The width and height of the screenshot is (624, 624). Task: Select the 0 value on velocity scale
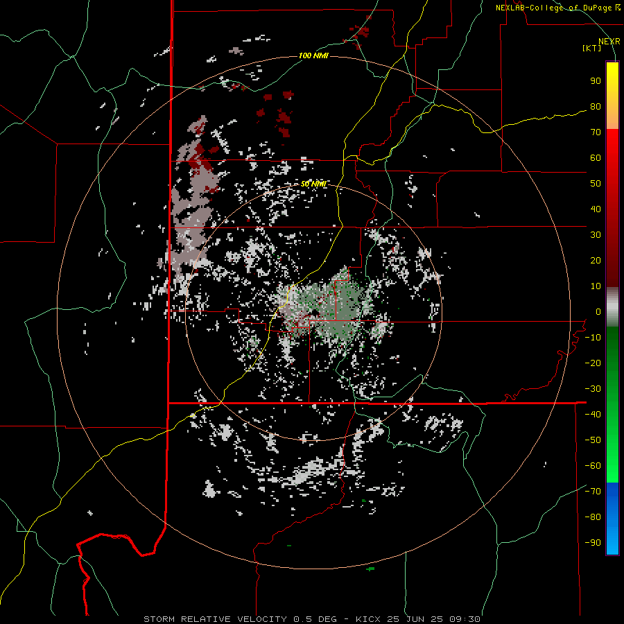[x=598, y=311]
